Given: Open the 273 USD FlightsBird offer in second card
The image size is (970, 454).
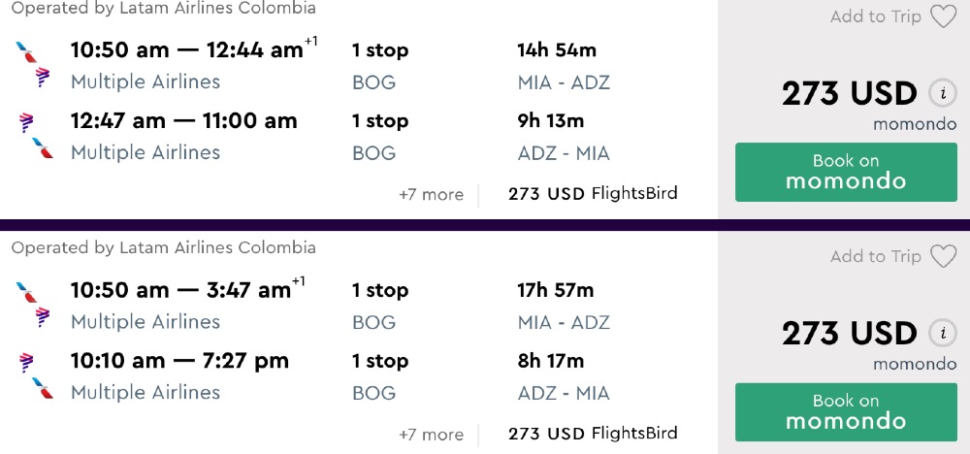Looking at the screenshot, I should coord(593,433).
